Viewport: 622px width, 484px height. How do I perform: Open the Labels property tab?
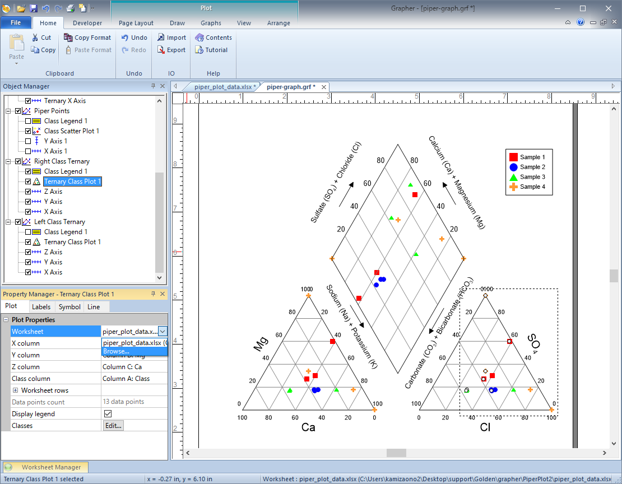pyautogui.click(x=41, y=306)
